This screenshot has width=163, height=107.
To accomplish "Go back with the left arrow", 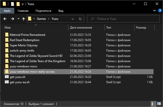I will click(5, 19).
